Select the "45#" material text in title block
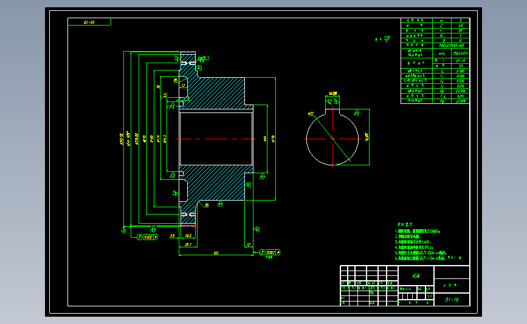The width and height of the screenshot is (527, 324). pos(416,275)
